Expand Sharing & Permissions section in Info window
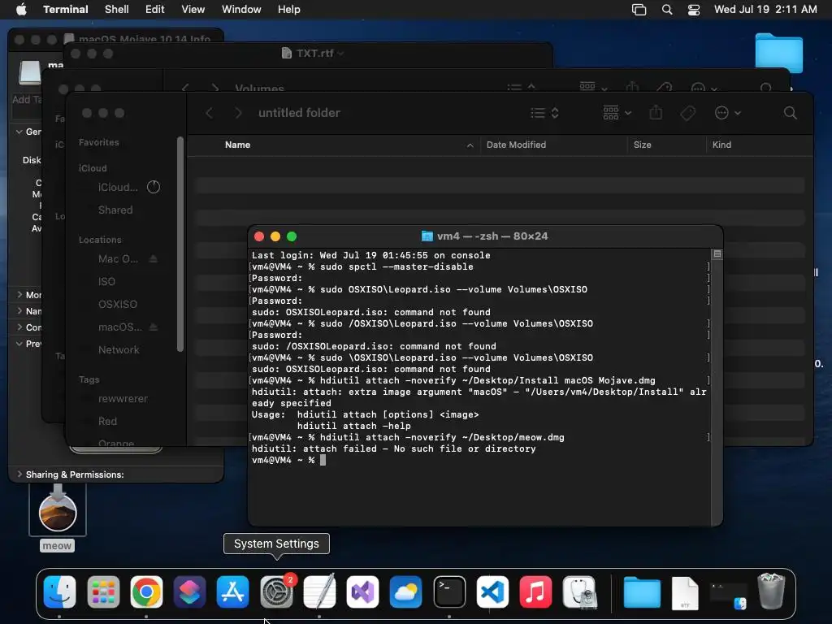This screenshot has width=832, height=624. tap(19, 474)
